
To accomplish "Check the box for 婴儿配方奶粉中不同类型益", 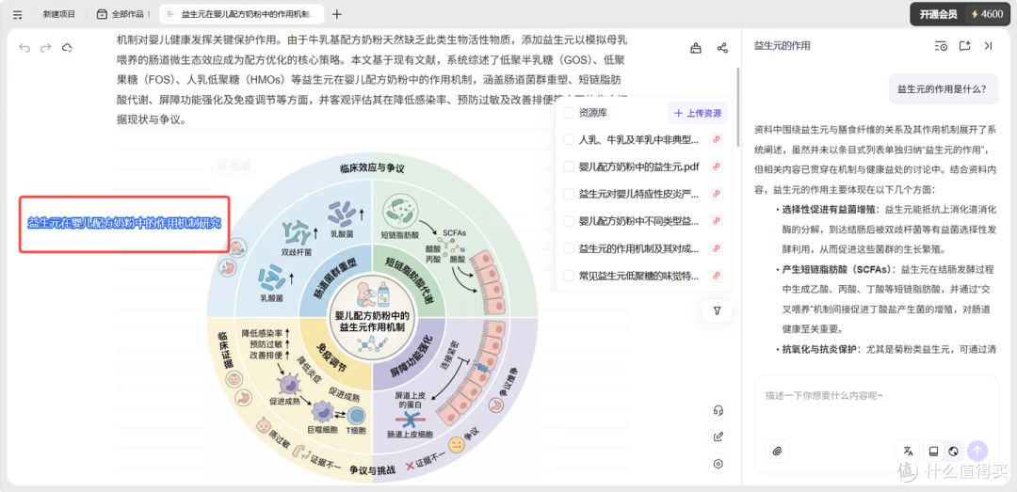I will pyautogui.click(x=569, y=221).
